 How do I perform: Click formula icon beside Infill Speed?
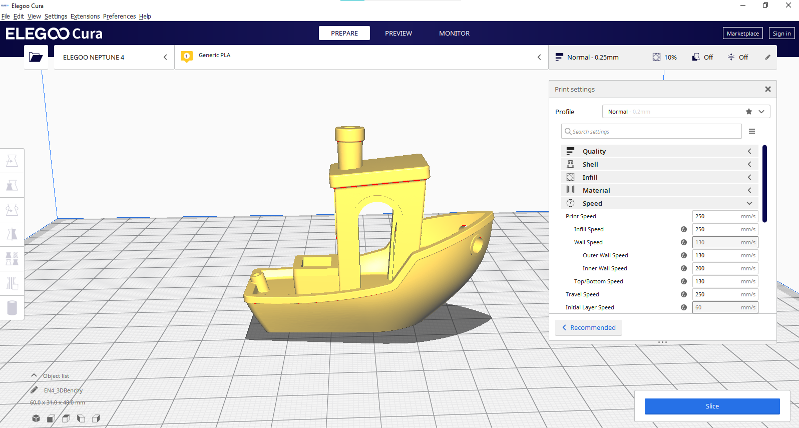pyautogui.click(x=684, y=229)
